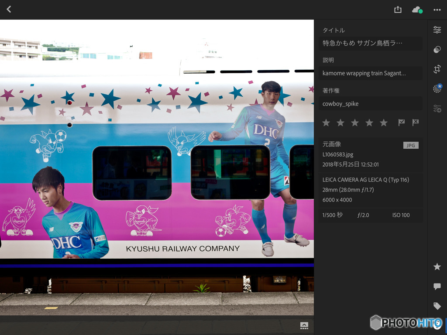Edit the タイトル title field

tap(370, 43)
